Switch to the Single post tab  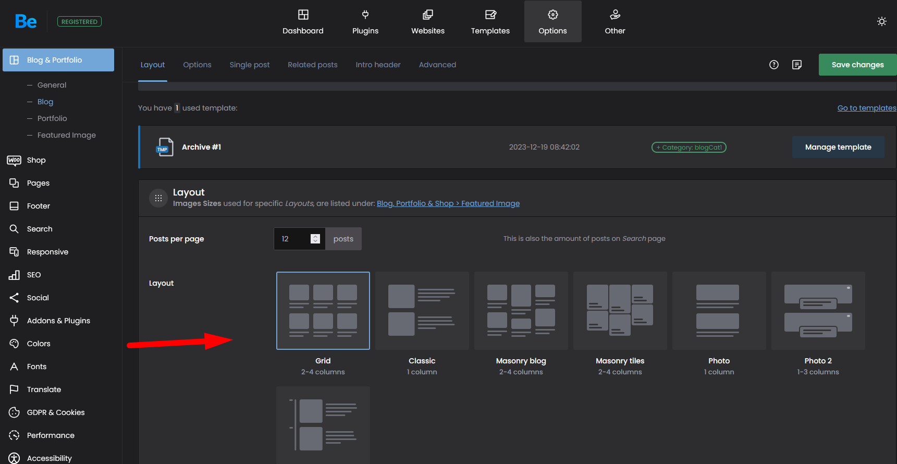tap(250, 65)
